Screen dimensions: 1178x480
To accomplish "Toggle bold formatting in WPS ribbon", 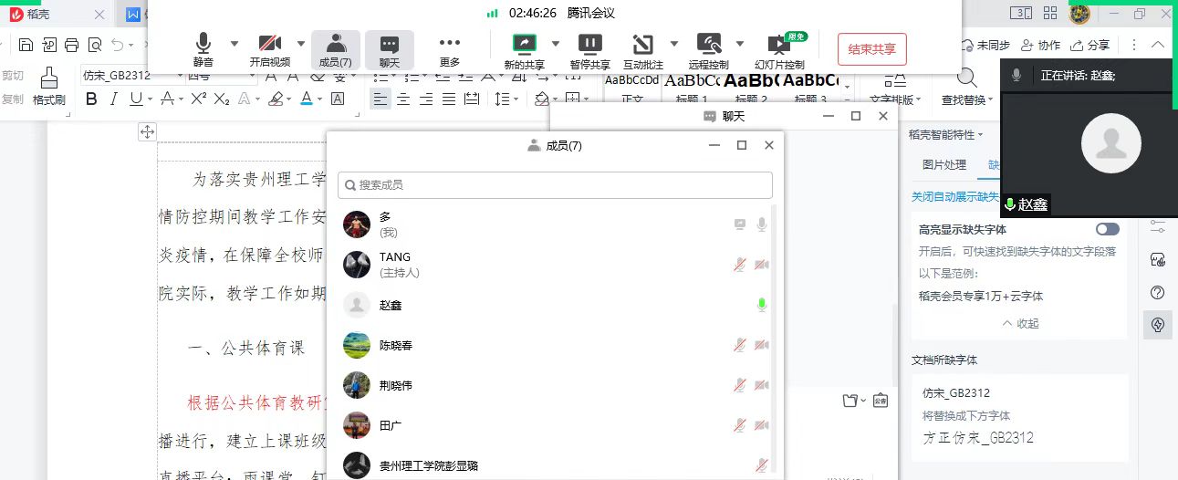I will 91,99.
